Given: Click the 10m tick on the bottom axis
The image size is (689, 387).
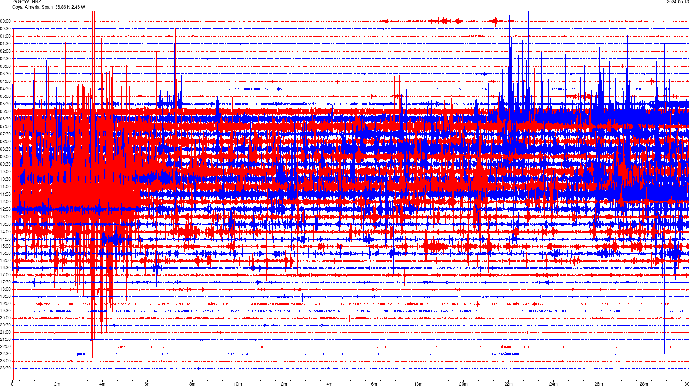Looking at the screenshot, I should [x=238, y=384].
